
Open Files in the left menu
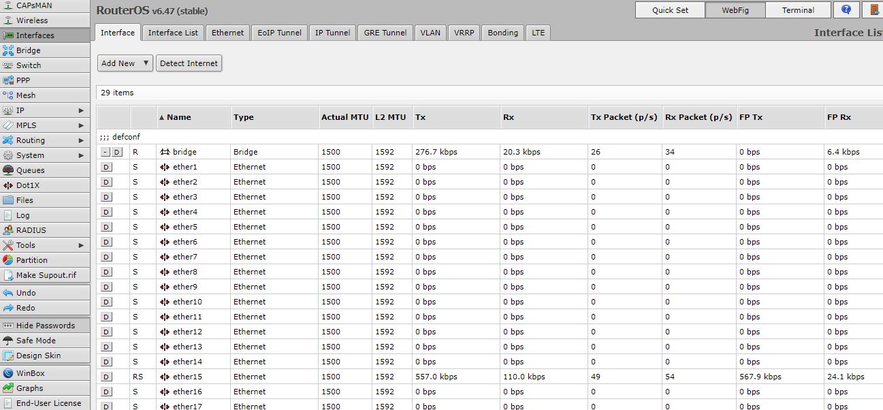click(25, 200)
